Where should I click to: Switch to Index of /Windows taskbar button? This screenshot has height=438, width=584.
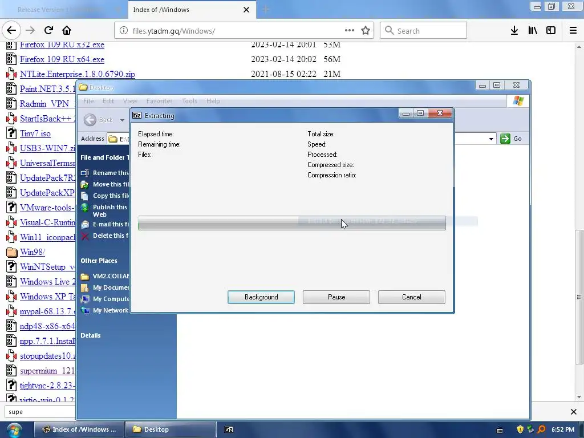79,429
